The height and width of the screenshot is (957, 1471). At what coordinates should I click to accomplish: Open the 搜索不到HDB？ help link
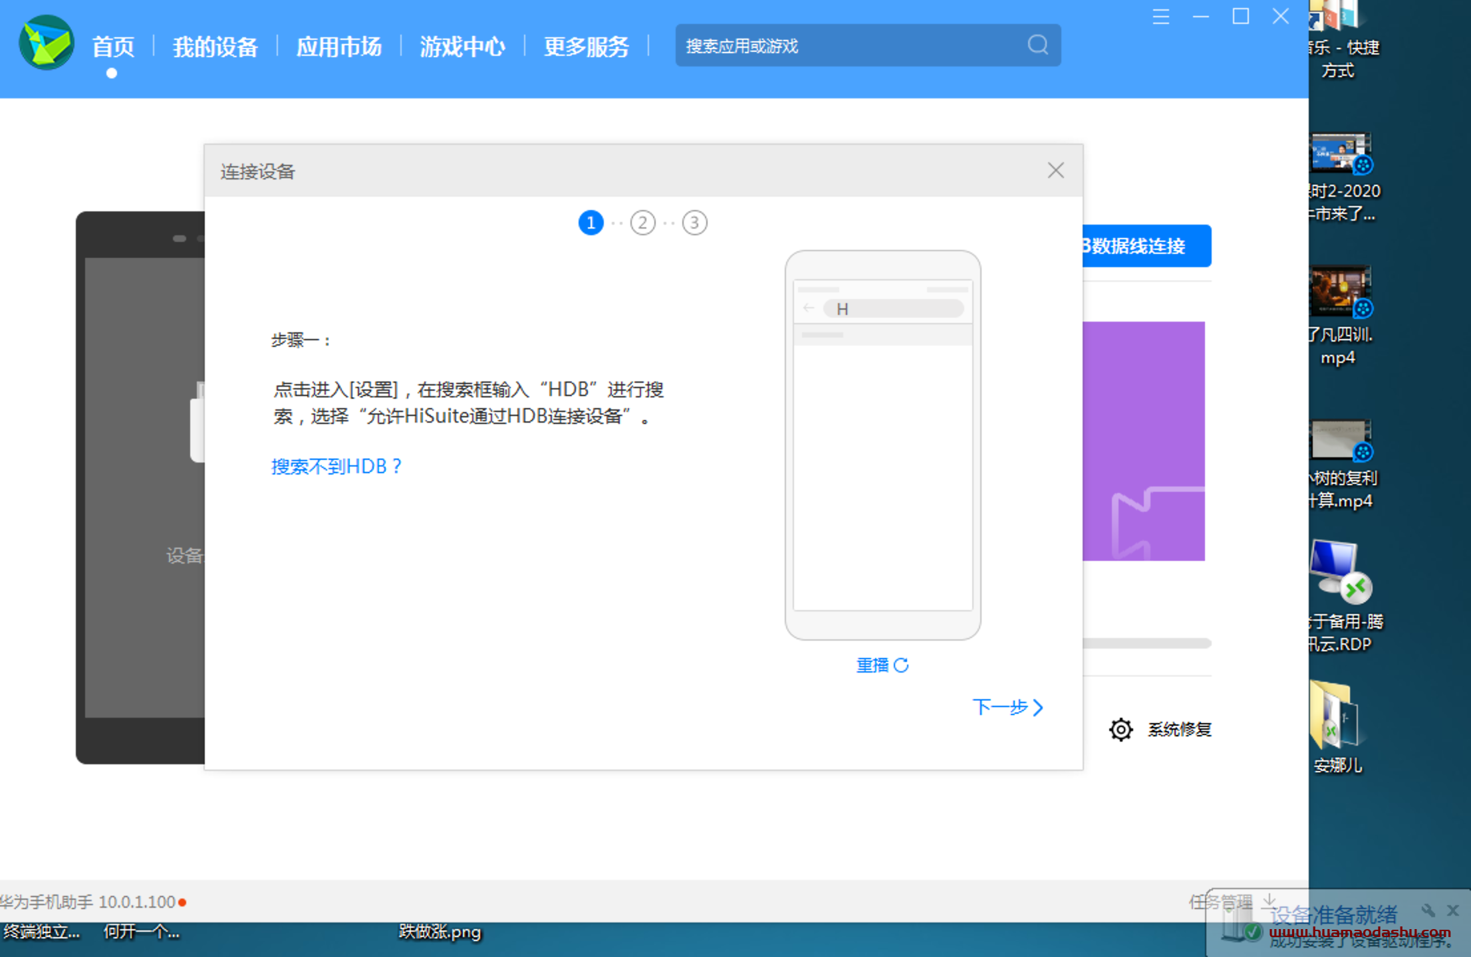pos(336,467)
